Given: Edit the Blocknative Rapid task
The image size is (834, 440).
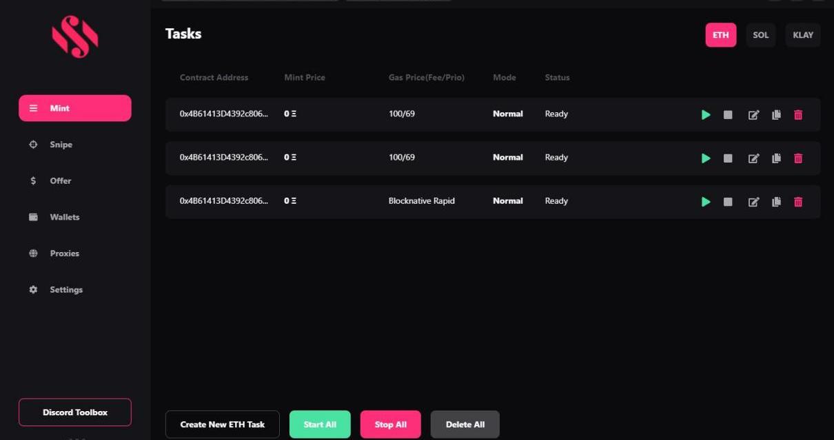Looking at the screenshot, I should 753,202.
